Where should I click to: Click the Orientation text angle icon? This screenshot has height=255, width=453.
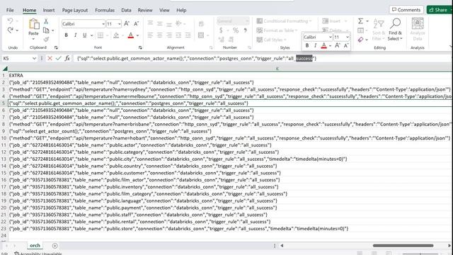178,23
